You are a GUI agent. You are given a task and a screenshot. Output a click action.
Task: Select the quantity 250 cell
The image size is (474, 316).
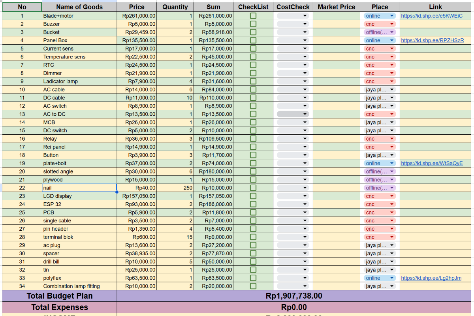pyautogui.click(x=175, y=188)
